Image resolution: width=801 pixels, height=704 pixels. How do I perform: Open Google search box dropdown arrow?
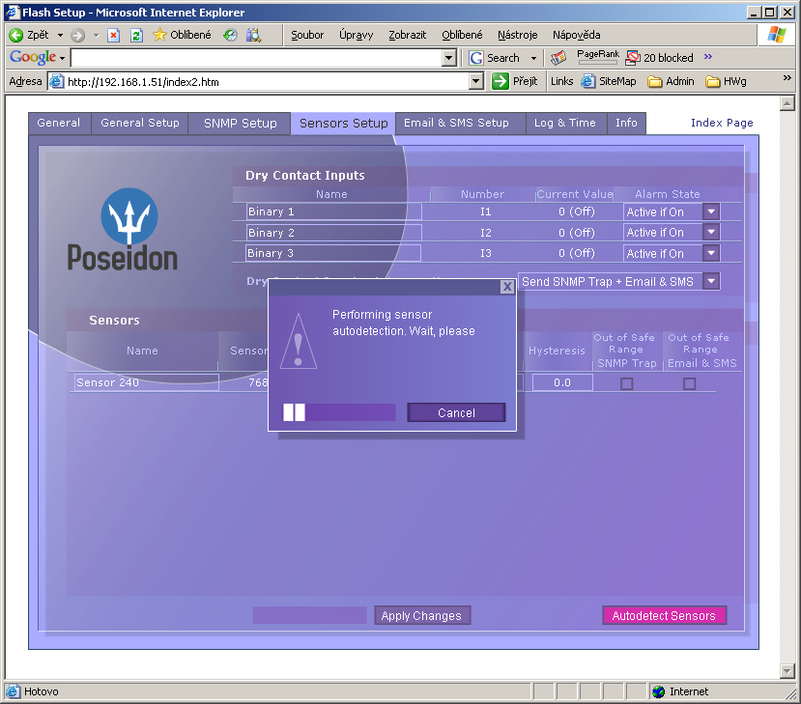pos(449,58)
